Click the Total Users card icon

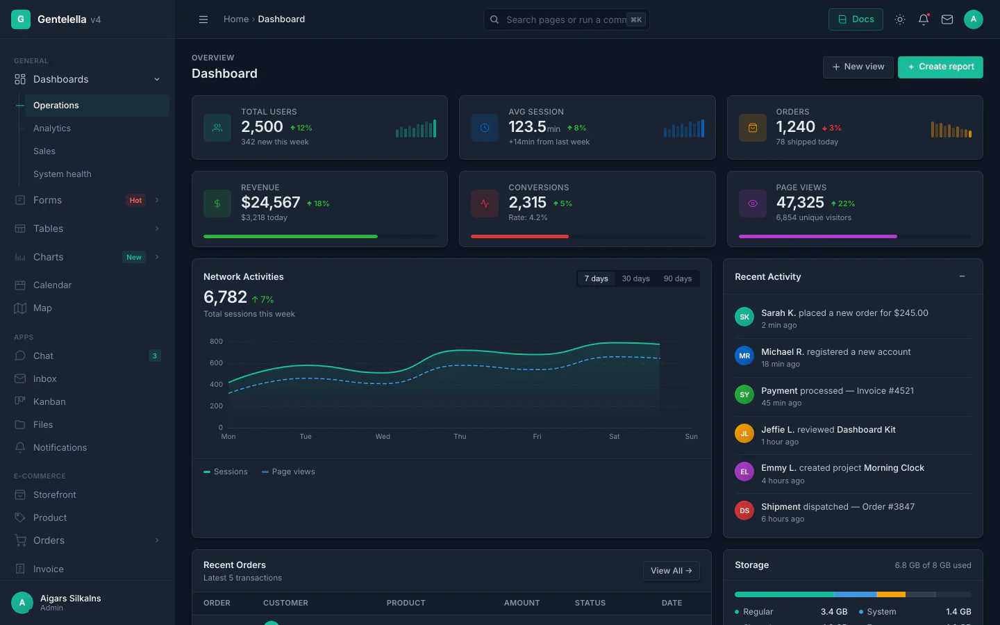217,128
